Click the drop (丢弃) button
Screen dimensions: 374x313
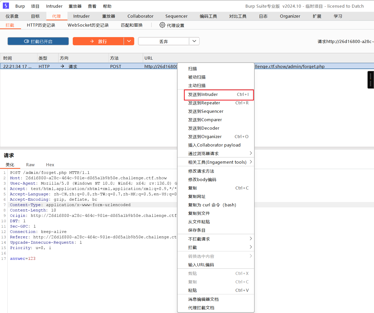[163, 41]
